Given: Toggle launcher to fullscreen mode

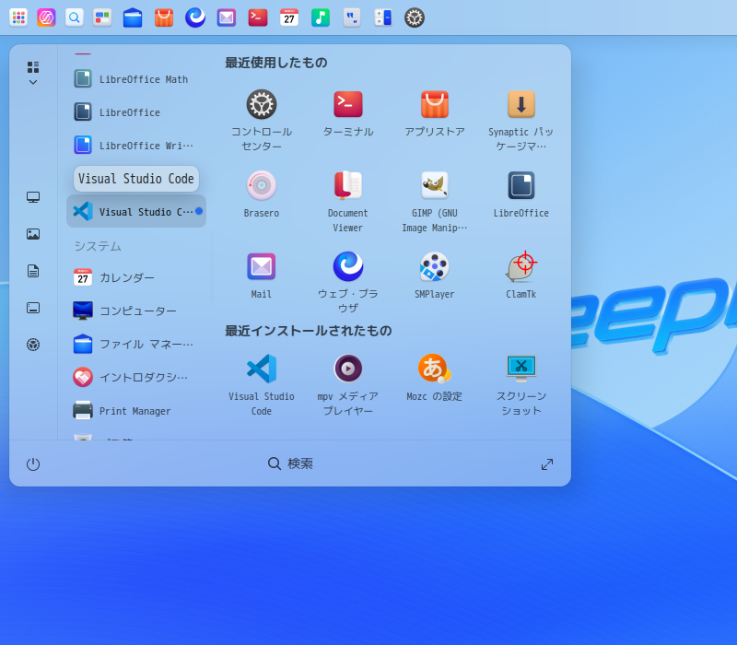Looking at the screenshot, I should pyautogui.click(x=547, y=464).
